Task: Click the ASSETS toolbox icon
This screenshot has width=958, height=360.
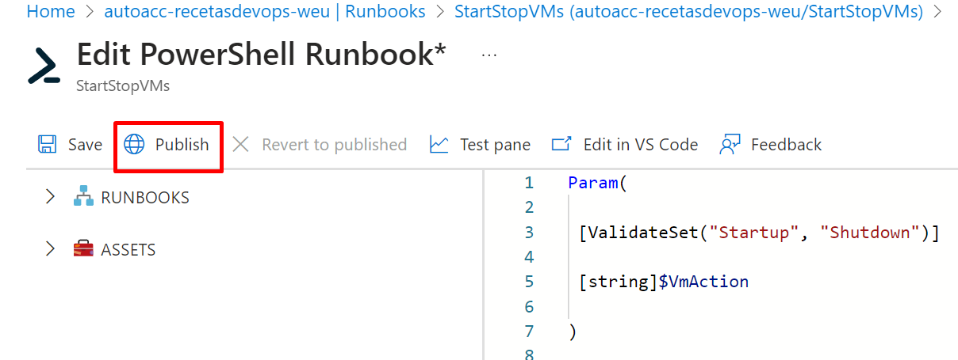Action: click(x=83, y=249)
